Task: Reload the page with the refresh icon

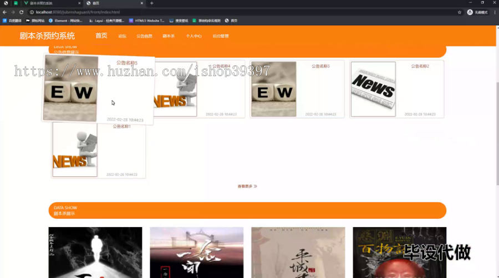Action: 21,12
